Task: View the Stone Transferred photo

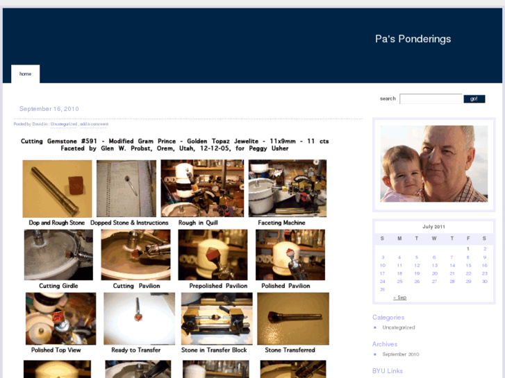Action: tap(293, 318)
